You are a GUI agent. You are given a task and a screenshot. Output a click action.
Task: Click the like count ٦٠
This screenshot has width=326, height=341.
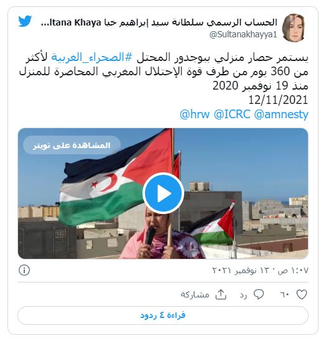coord(285,295)
